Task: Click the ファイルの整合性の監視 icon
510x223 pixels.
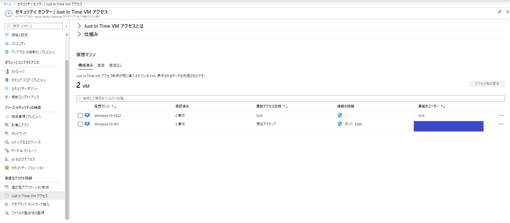Action: [x=7, y=213]
